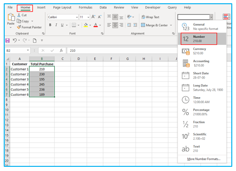This screenshot has width=236, height=171.
Task: Open More Number Formats link
Action: tap(204, 159)
